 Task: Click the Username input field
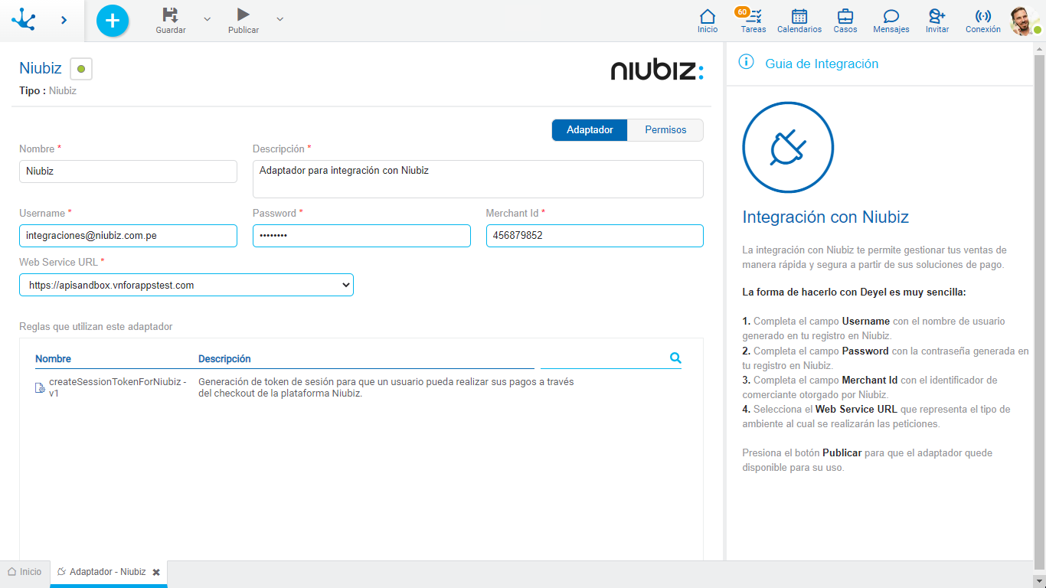tap(128, 236)
